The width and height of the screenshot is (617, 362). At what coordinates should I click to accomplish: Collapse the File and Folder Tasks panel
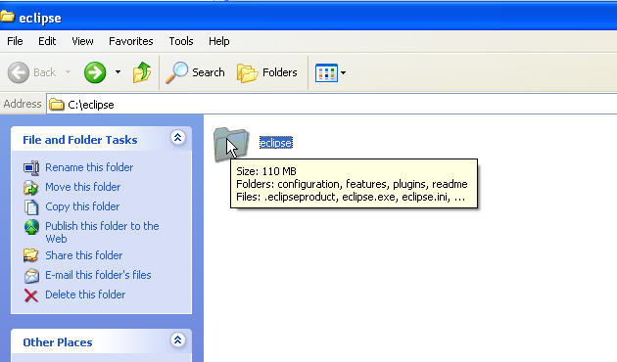178,138
